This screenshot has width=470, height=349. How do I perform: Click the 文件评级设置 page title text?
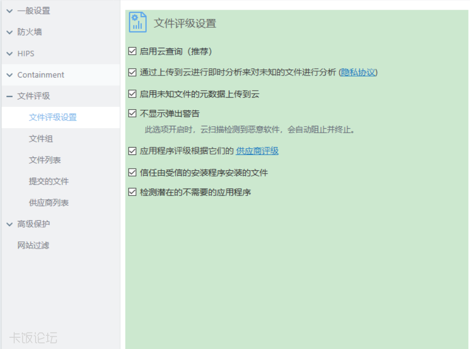click(185, 23)
